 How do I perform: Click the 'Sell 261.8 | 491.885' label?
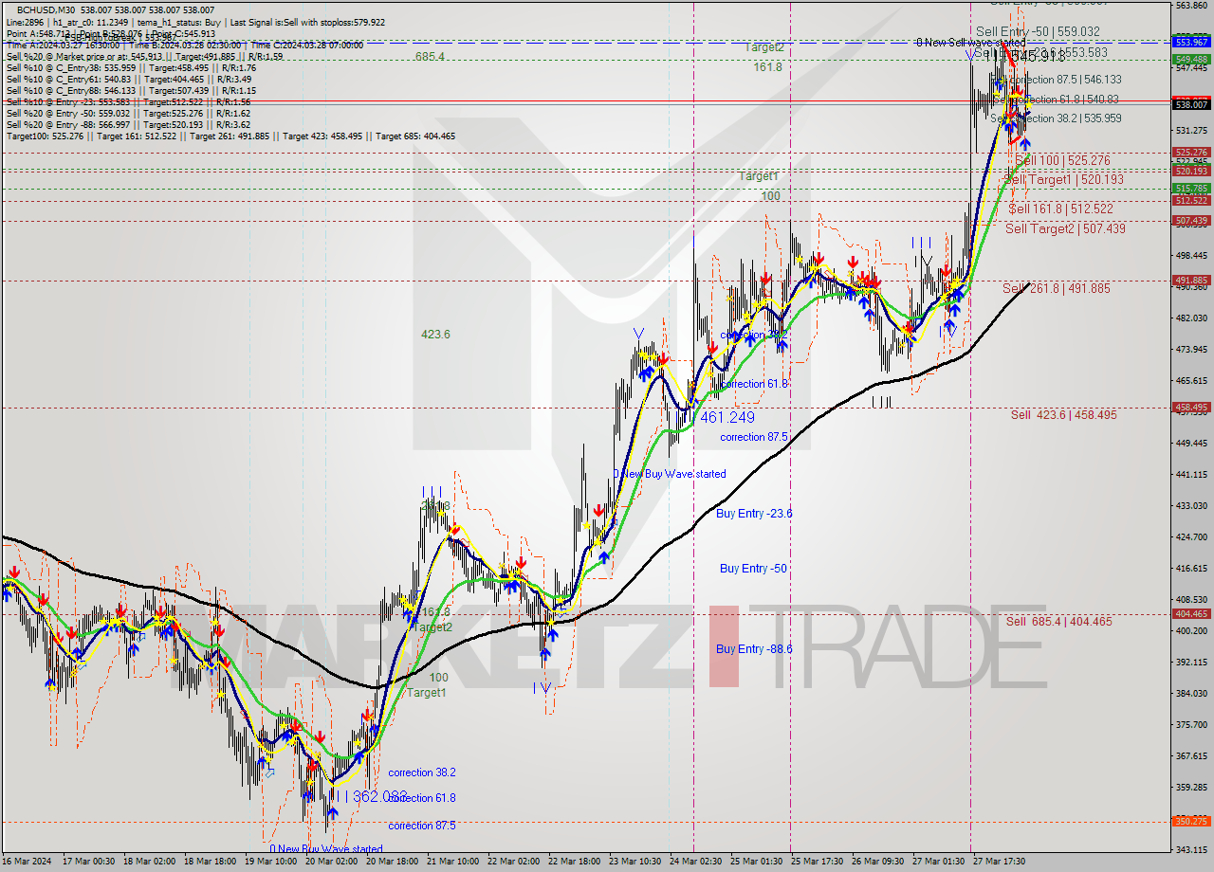[x=1056, y=288]
